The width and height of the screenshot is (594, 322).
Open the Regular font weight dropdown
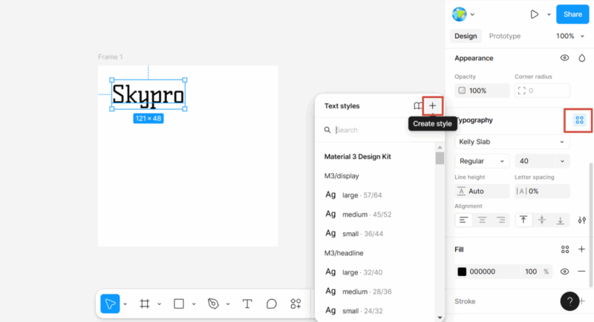pos(482,161)
